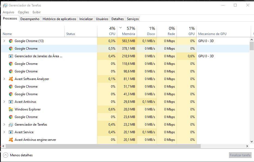Click the vertical scrollbar down arrow

[x=252, y=141]
